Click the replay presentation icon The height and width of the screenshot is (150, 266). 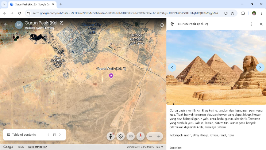click(162, 25)
